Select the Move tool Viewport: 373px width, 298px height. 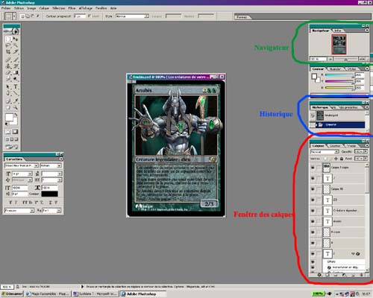pyautogui.click(x=16, y=39)
